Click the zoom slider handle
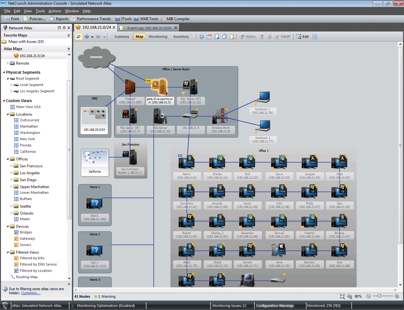The width and height of the screenshot is (404, 310). point(379,296)
